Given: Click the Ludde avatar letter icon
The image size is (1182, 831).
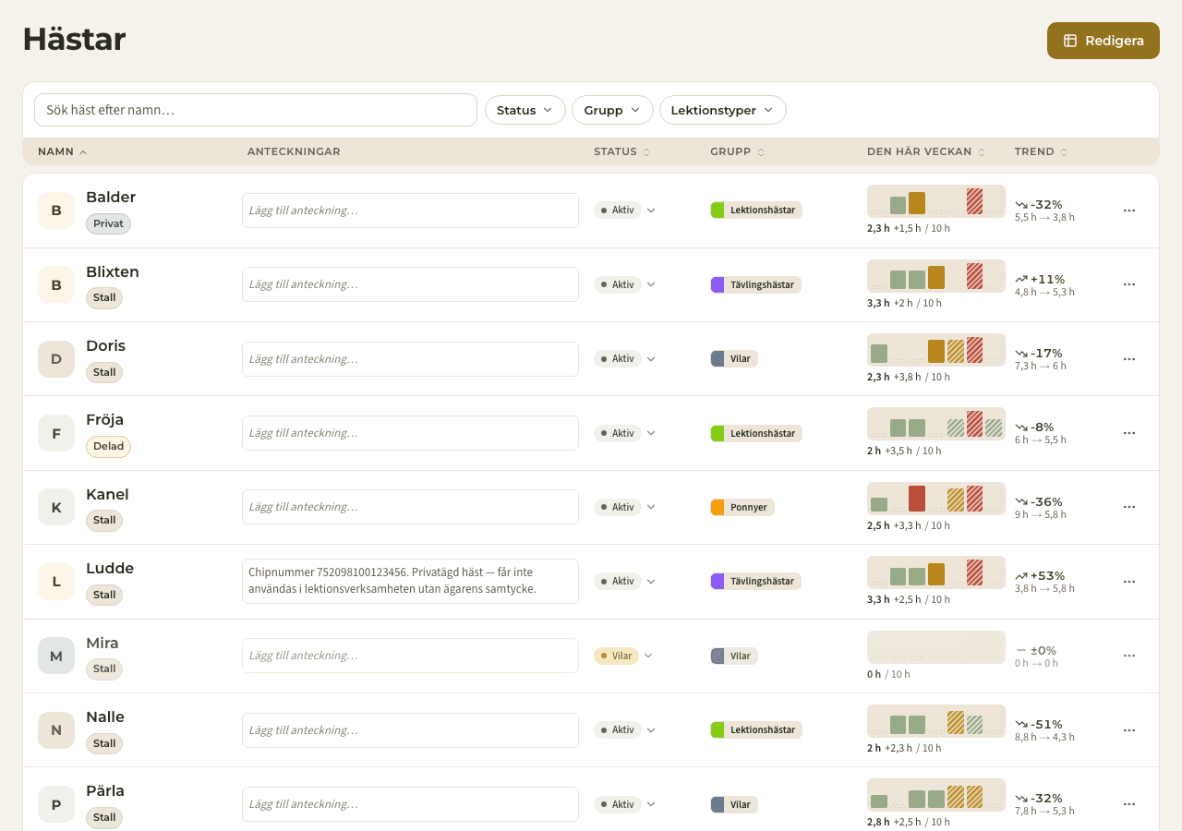Looking at the screenshot, I should tap(56, 582).
